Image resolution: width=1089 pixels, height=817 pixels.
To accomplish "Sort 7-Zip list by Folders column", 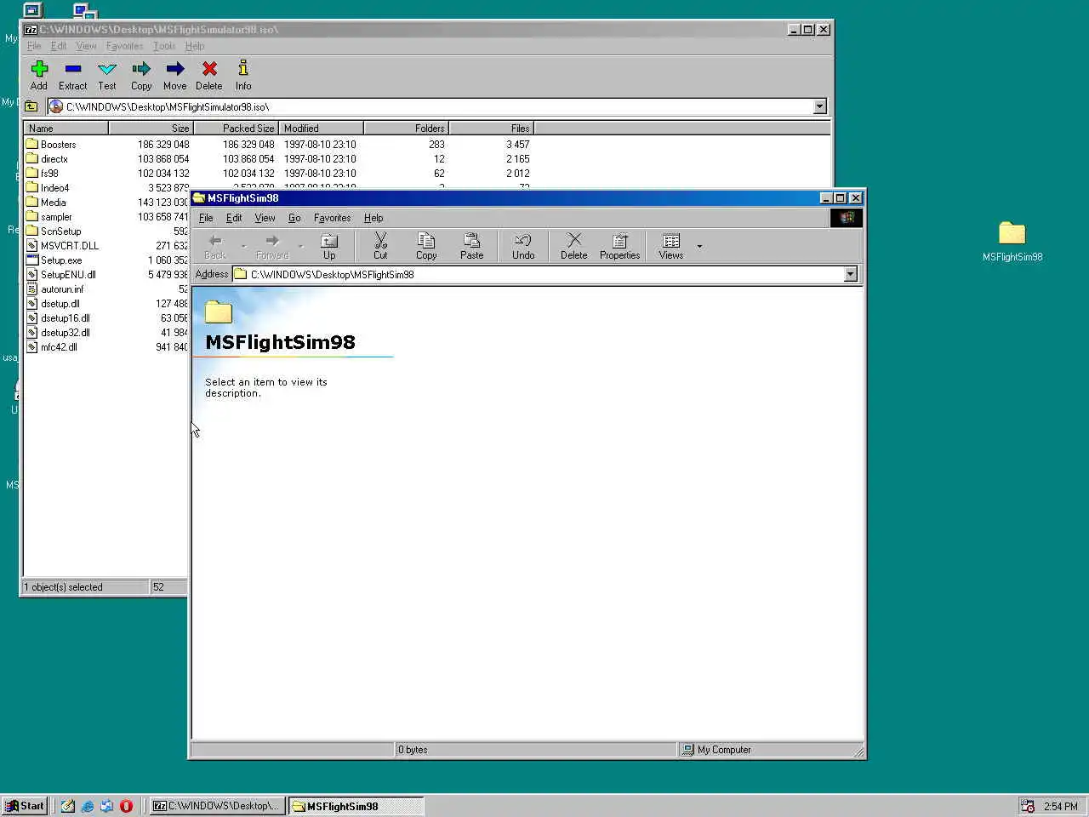I will click(407, 129).
